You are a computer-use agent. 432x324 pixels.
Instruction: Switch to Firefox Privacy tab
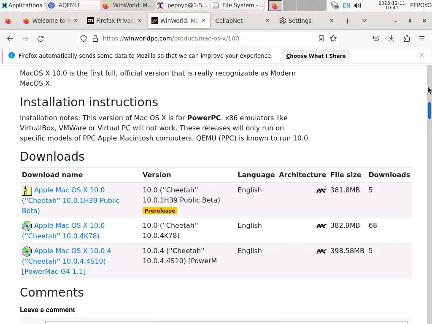tap(113, 21)
